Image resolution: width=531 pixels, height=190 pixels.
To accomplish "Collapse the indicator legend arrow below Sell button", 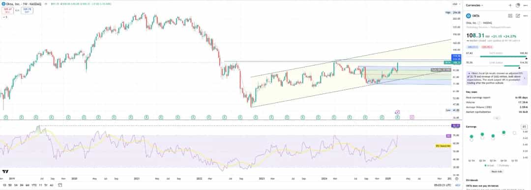I will (5, 16).
